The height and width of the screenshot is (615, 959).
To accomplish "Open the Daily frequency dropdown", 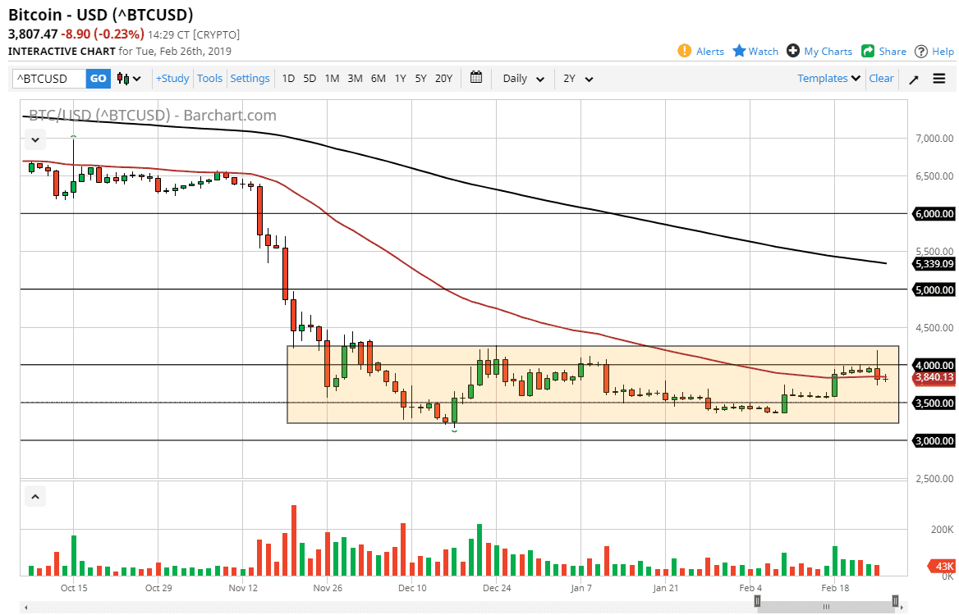I will 522,78.
